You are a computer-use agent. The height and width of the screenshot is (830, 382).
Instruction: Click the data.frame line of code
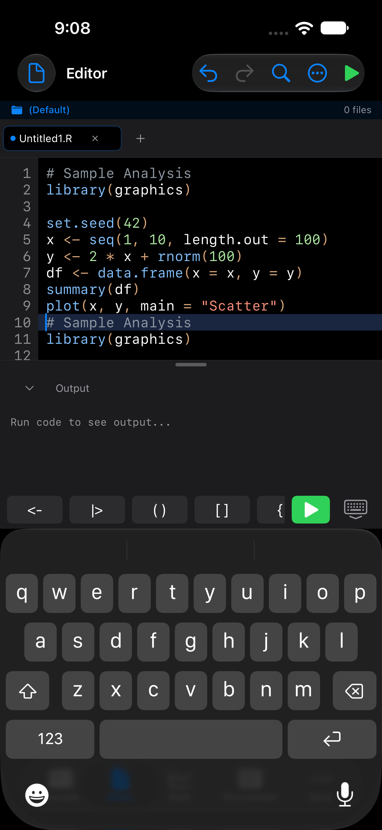click(x=174, y=273)
